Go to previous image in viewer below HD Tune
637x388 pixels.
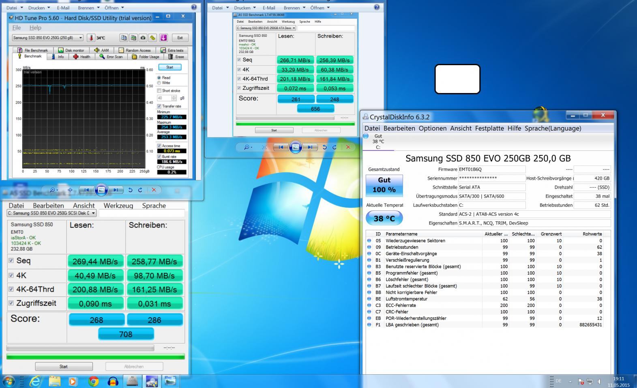[87, 190]
